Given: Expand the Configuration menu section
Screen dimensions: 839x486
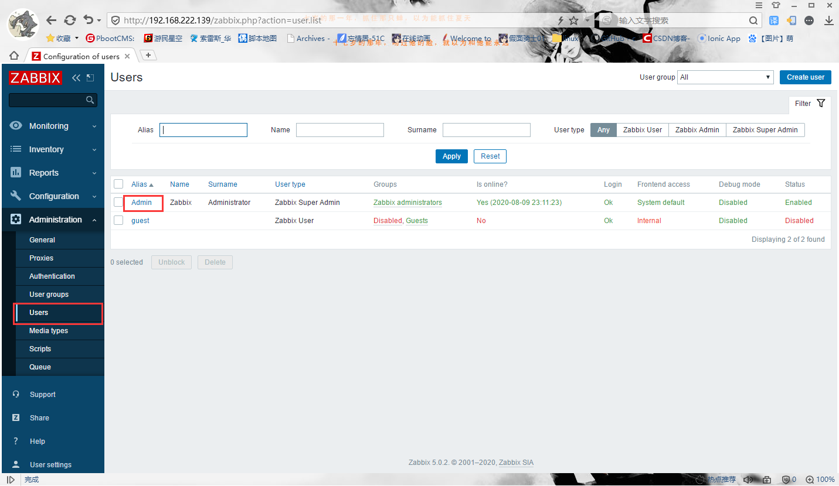Looking at the screenshot, I should pos(94,196).
